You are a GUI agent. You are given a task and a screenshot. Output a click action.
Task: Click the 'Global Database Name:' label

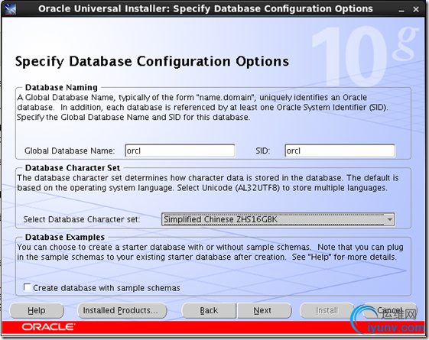tap(70, 151)
